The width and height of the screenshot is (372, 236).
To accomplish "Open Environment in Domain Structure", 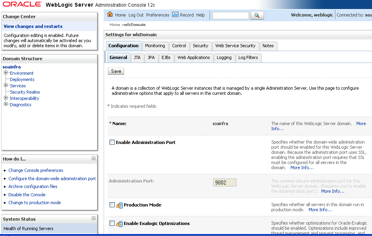I will [22, 73].
